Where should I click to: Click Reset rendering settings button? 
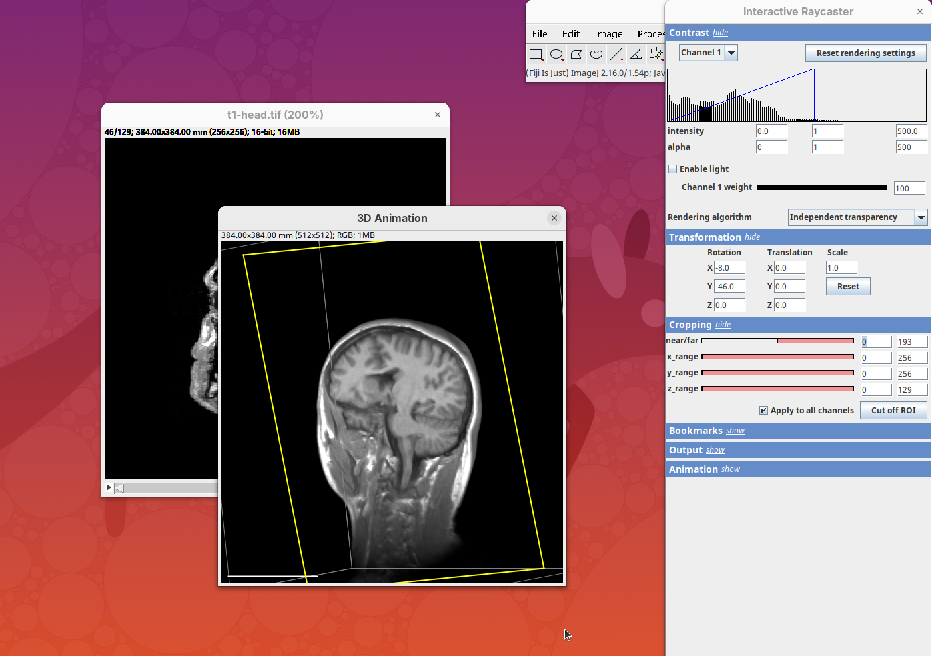865,53
